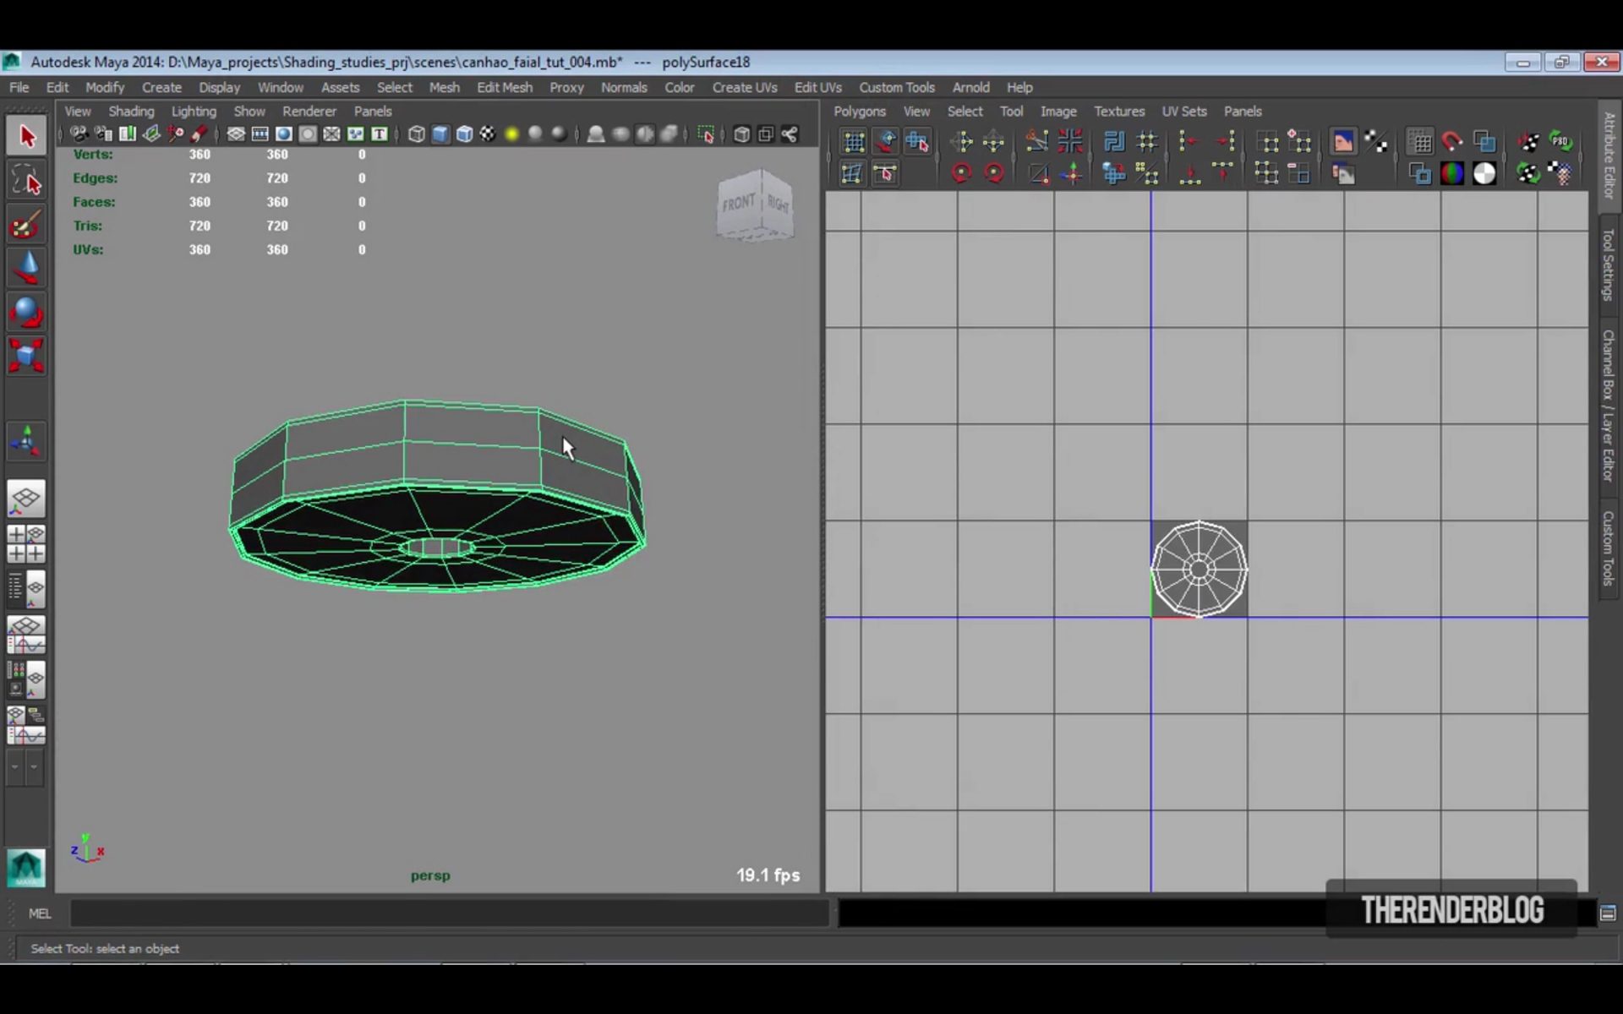Click the snap-to-grid magnet icon in the UV editor
This screenshot has height=1014, width=1623.
click(1452, 141)
